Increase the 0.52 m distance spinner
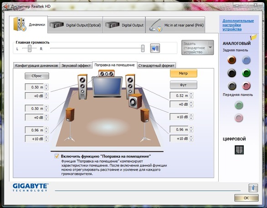Viewport: 267px width, 208px height. click(191, 94)
